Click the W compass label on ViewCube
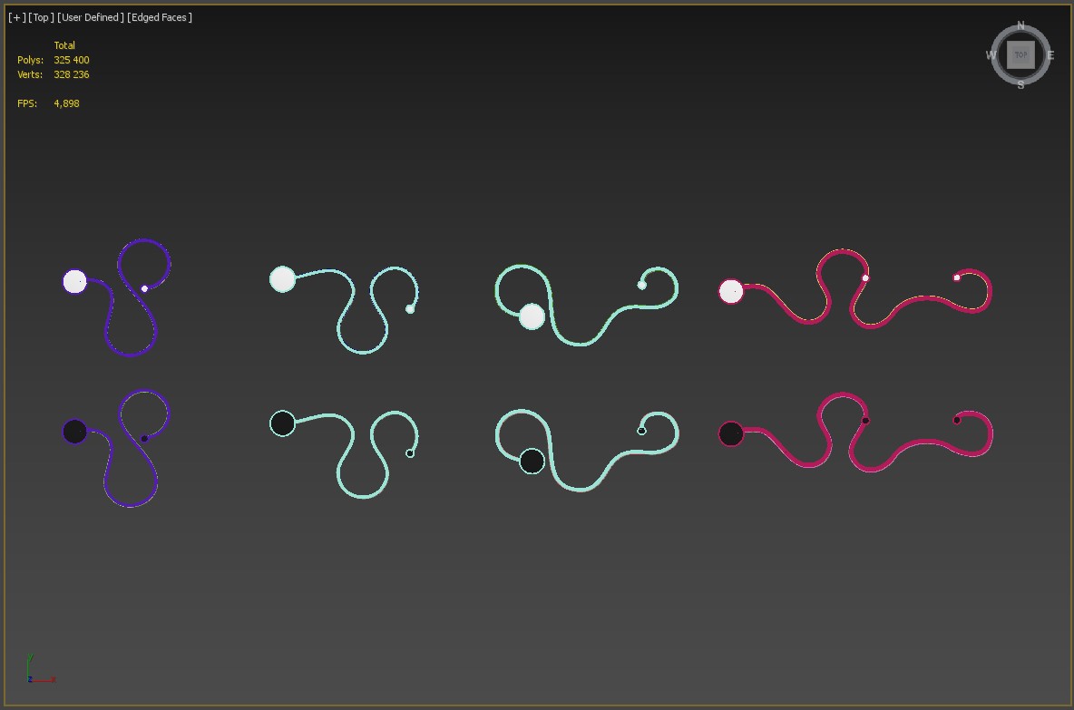The width and height of the screenshot is (1074, 710). 991,55
